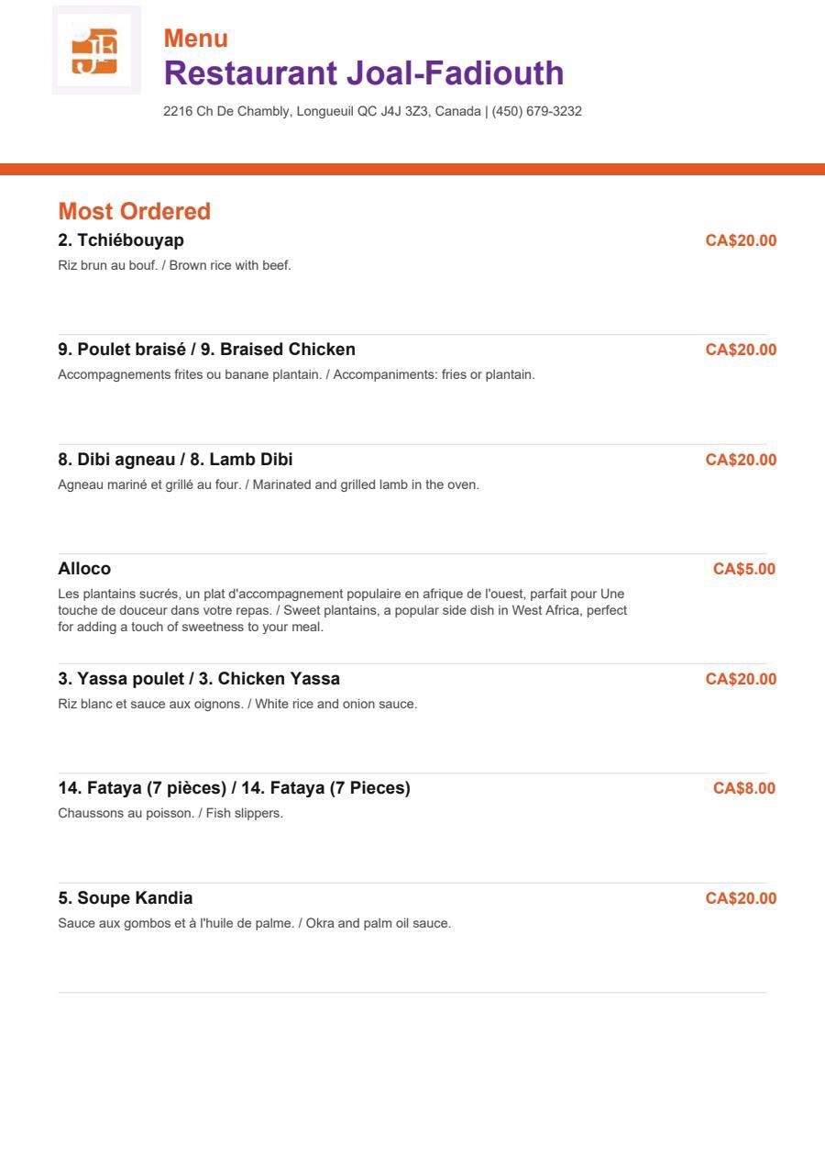This screenshot has width=825, height=1168.
Task: Select the Fataya (7 Pieces) item
Action: 234,788
